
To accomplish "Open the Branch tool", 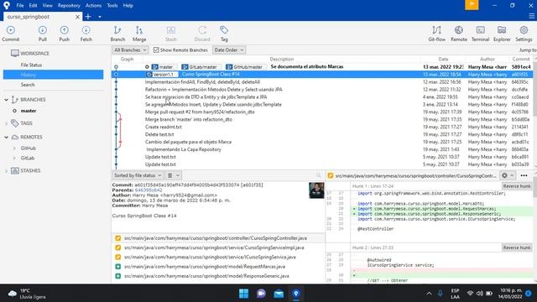I will click(117, 34).
